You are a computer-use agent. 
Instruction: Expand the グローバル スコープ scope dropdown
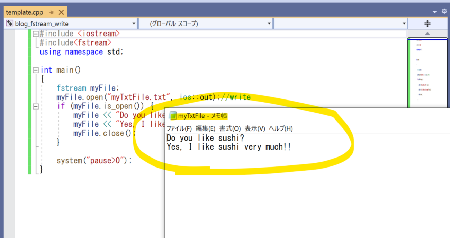pyautogui.click(x=269, y=24)
